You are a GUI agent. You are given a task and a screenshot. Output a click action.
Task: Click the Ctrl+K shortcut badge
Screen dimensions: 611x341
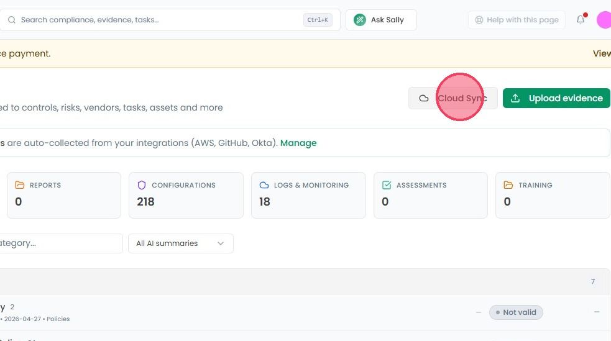point(318,20)
